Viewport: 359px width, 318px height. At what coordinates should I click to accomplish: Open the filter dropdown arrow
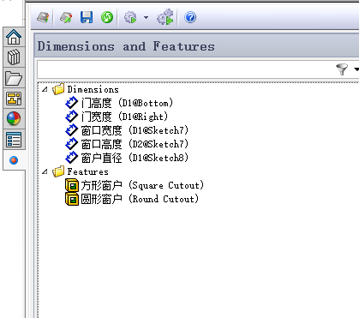tap(356, 69)
